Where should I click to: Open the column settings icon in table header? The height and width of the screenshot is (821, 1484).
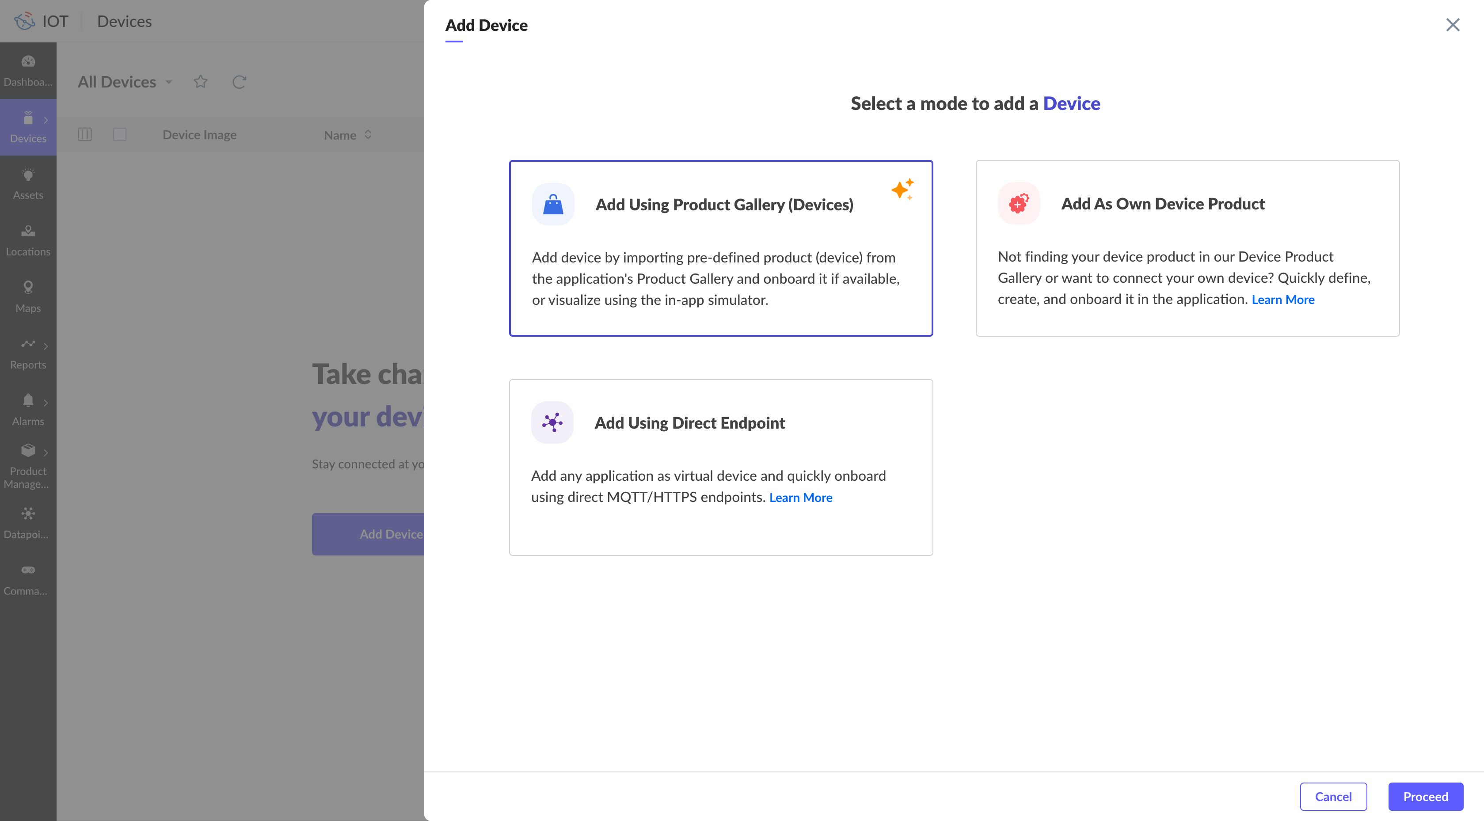[x=85, y=135]
